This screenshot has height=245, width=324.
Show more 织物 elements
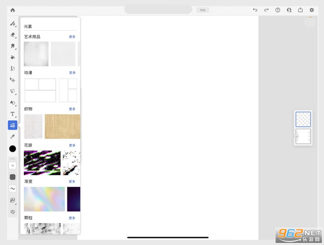(x=72, y=109)
